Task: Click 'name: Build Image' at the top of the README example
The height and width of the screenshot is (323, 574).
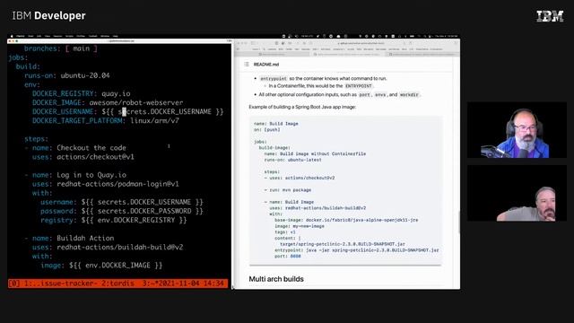Action: (x=276, y=124)
